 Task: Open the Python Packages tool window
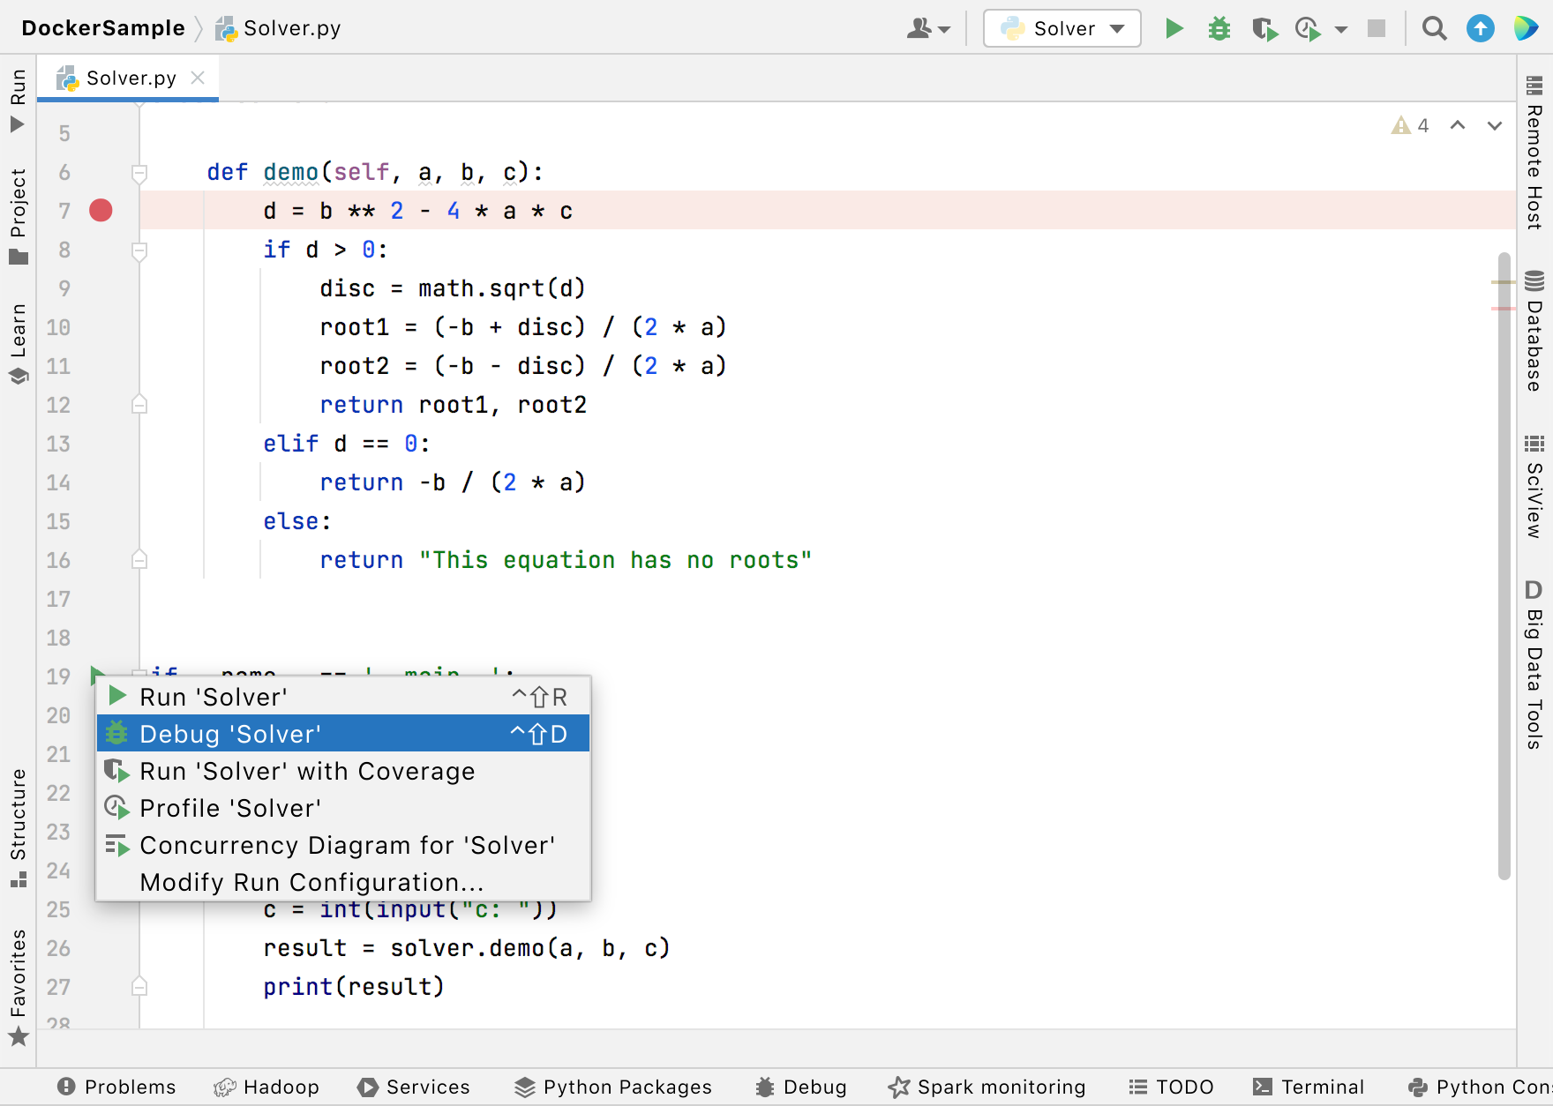(x=612, y=1087)
